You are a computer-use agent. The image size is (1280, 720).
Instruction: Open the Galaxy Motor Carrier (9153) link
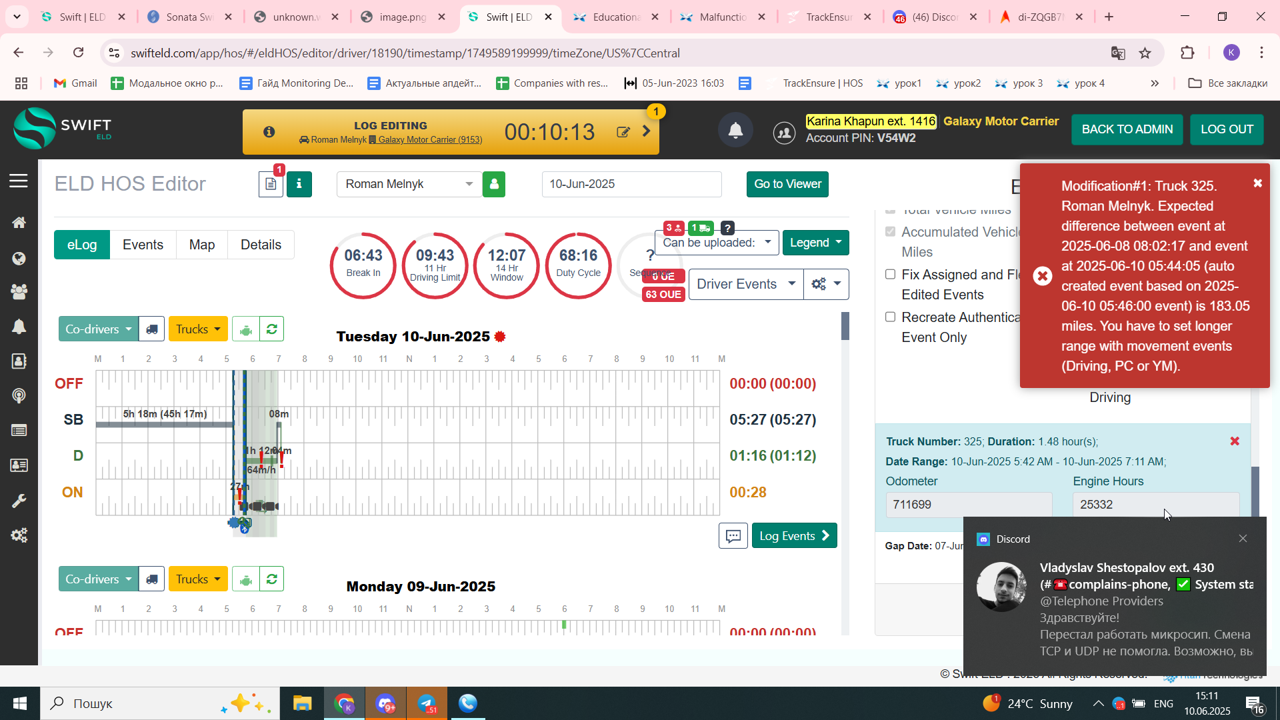[x=430, y=140]
